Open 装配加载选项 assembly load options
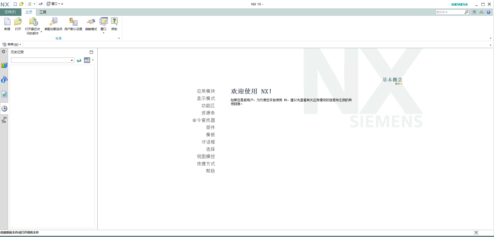 tap(53, 24)
